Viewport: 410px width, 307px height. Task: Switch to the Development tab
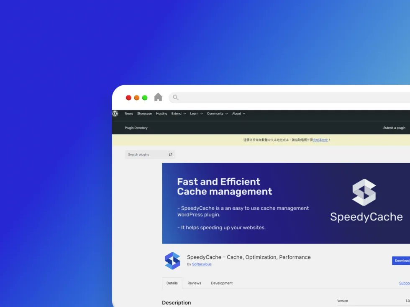coord(222,283)
